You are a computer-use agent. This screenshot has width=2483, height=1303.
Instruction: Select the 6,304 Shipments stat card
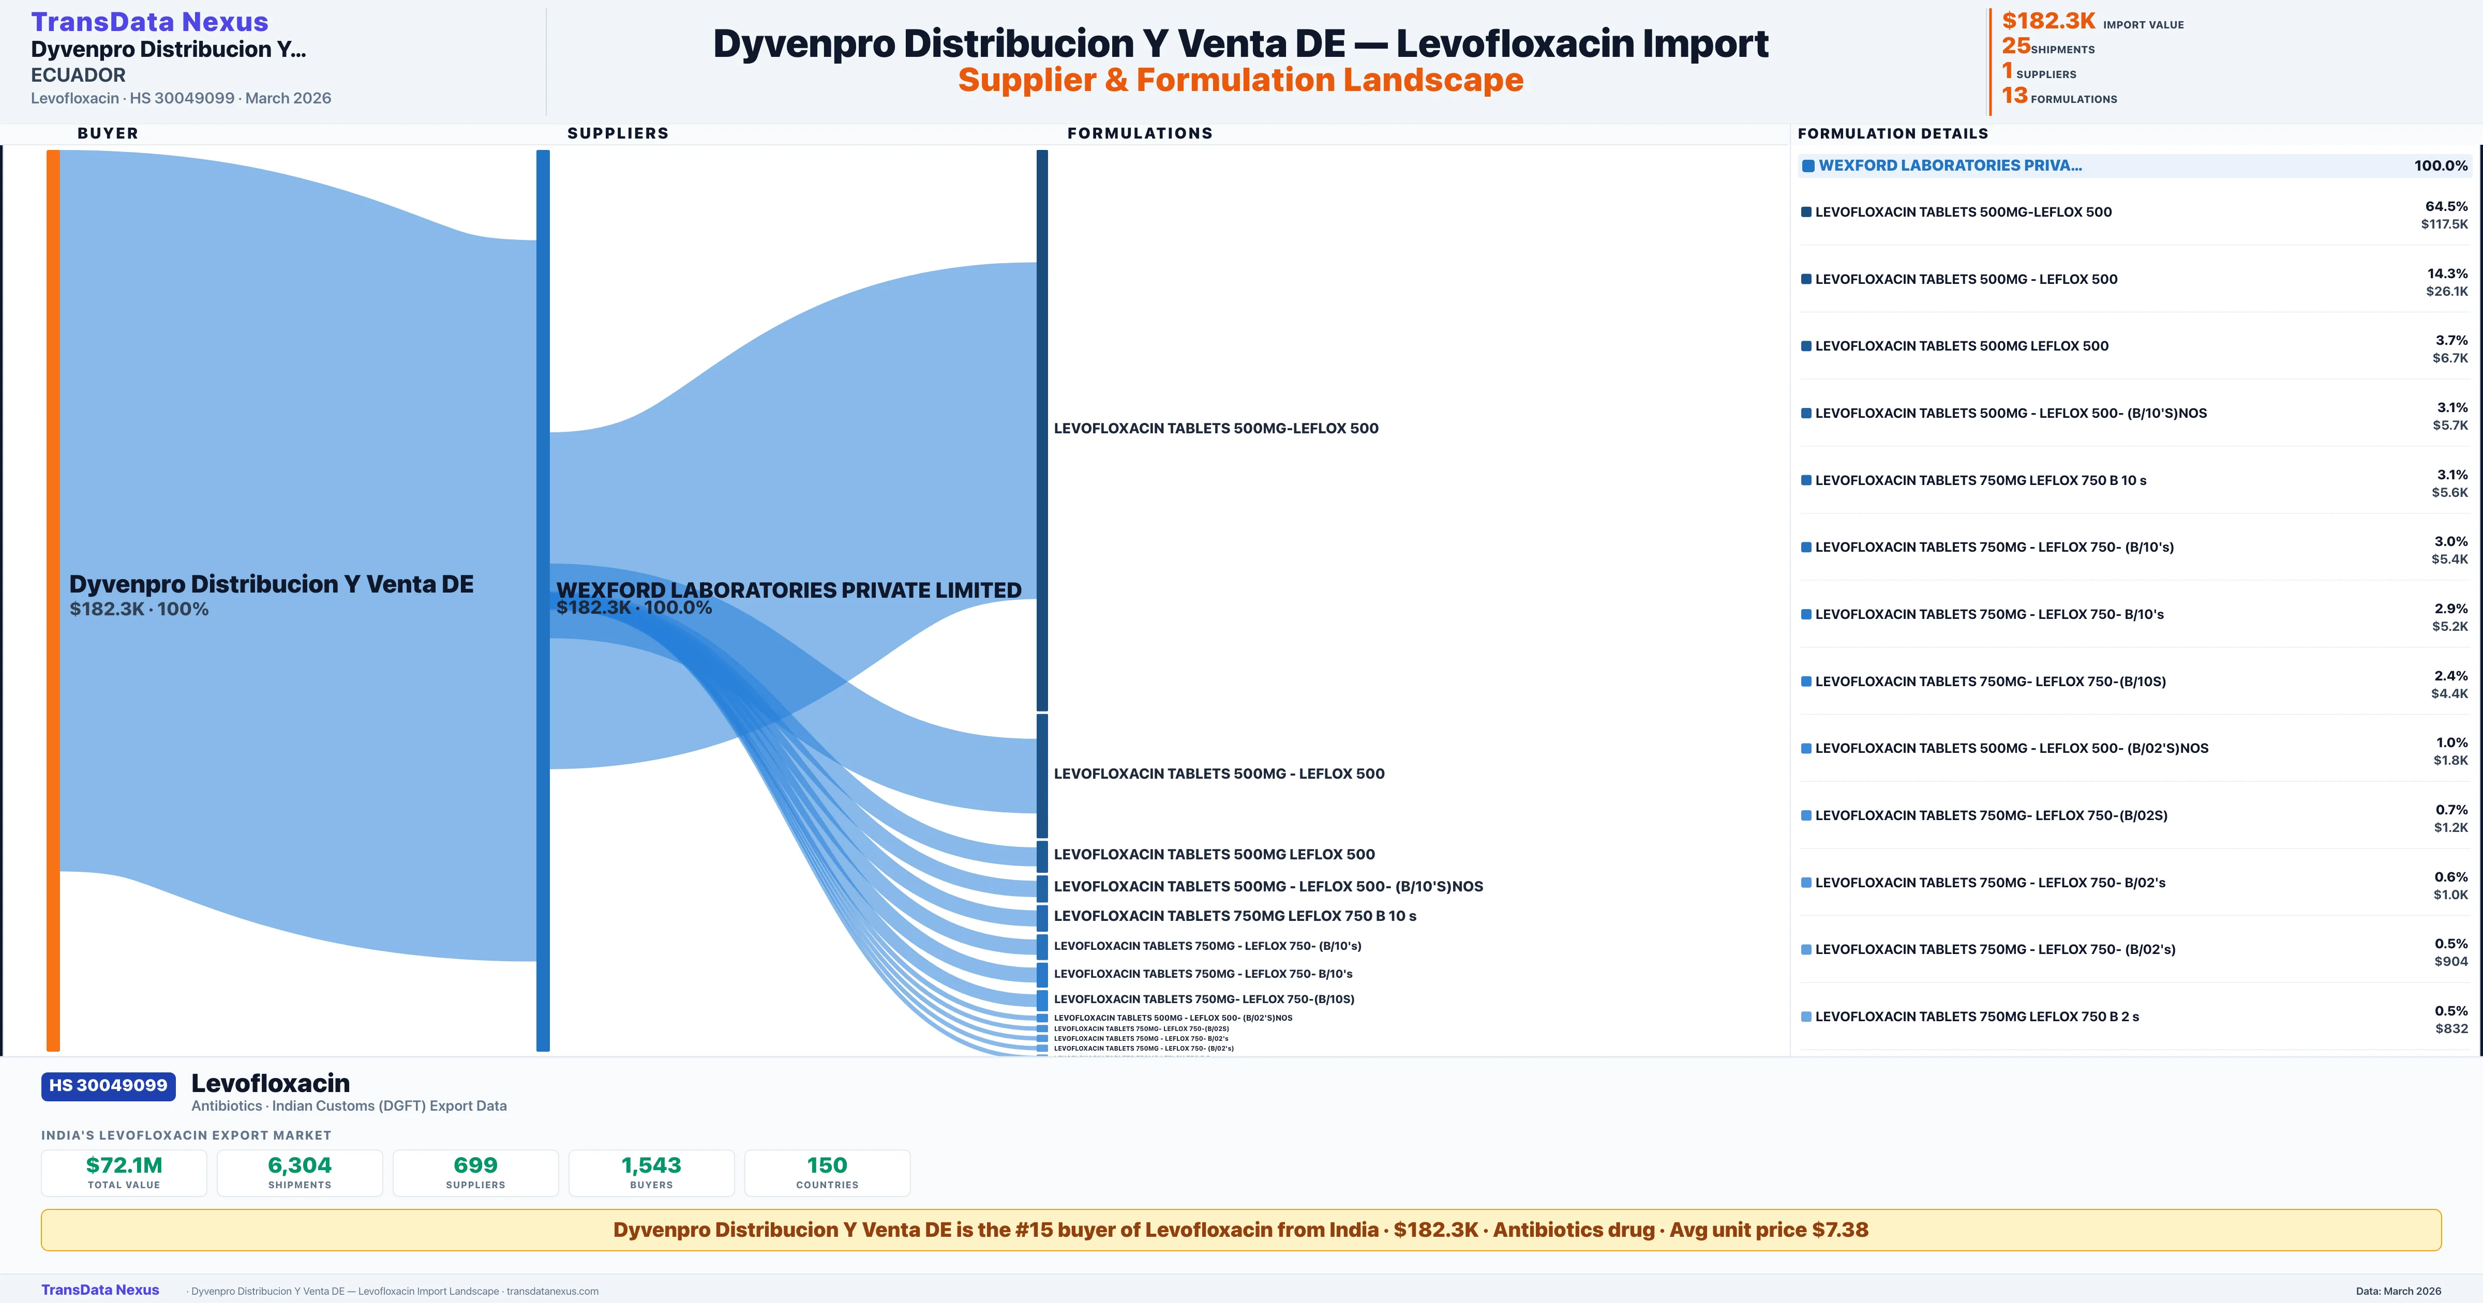(300, 1172)
